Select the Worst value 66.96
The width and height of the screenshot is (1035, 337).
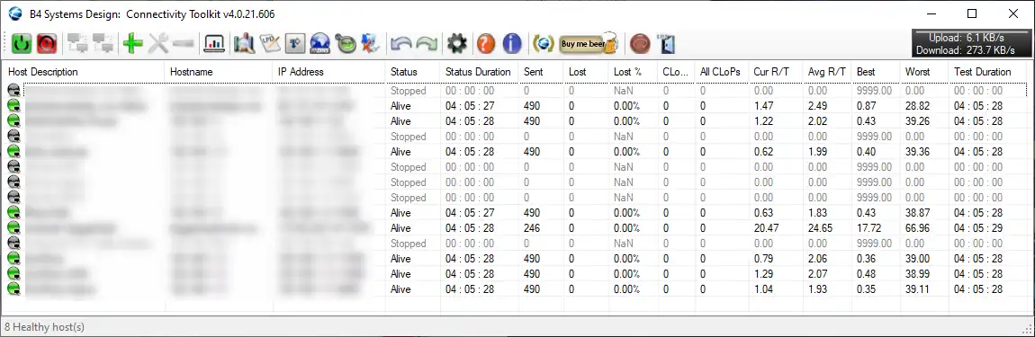tap(917, 228)
